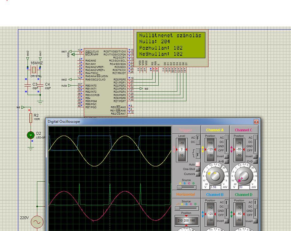Toggle Channel B Invert button
Screen dimensions: 291x231
(227, 221)
